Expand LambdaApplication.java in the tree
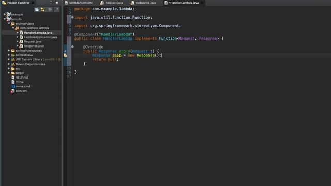331x186 pixels. [x=17, y=37]
